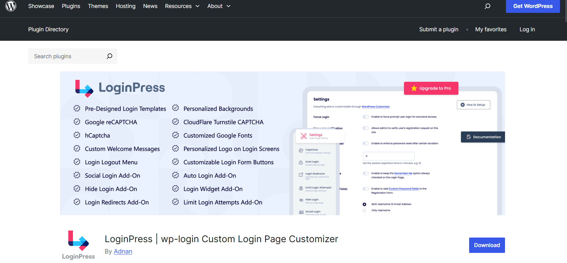Toggle the Force Login switch
The image size is (567, 263).
tap(366, 117)
